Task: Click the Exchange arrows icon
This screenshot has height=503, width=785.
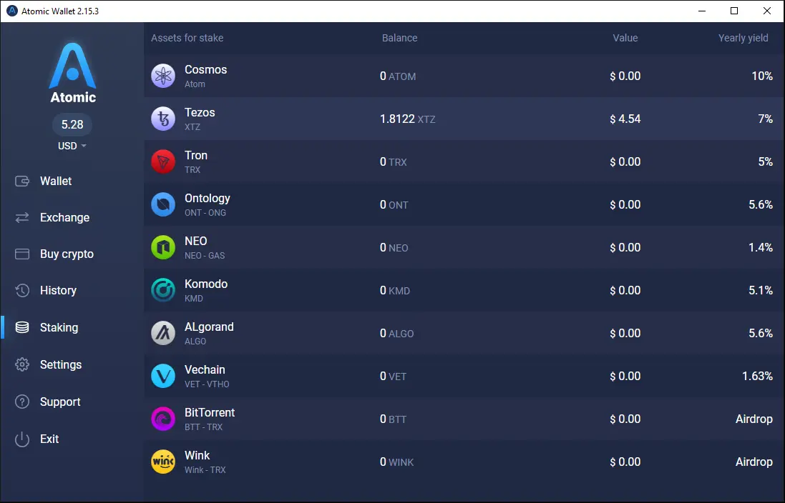Action: click(x=22, y=217)
